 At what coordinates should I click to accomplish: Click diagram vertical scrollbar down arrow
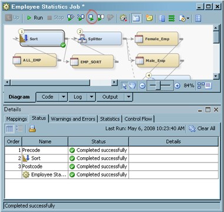tap(216, 76)
